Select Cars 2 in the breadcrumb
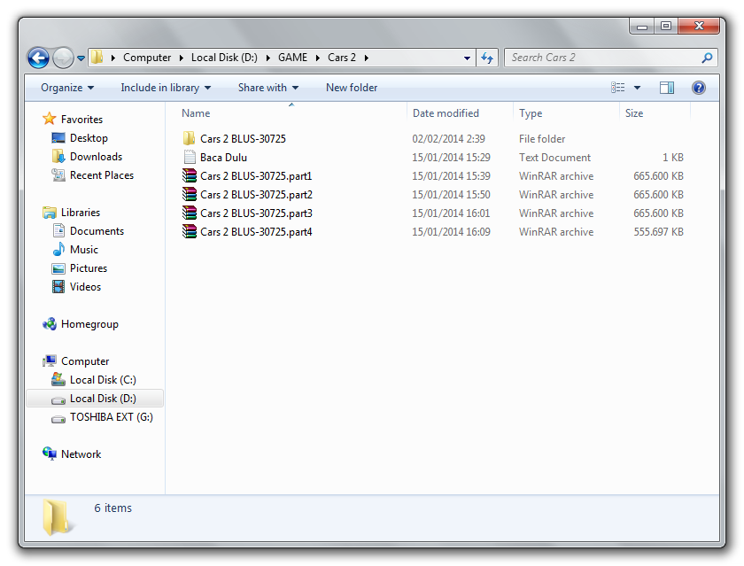 point(342,58)
